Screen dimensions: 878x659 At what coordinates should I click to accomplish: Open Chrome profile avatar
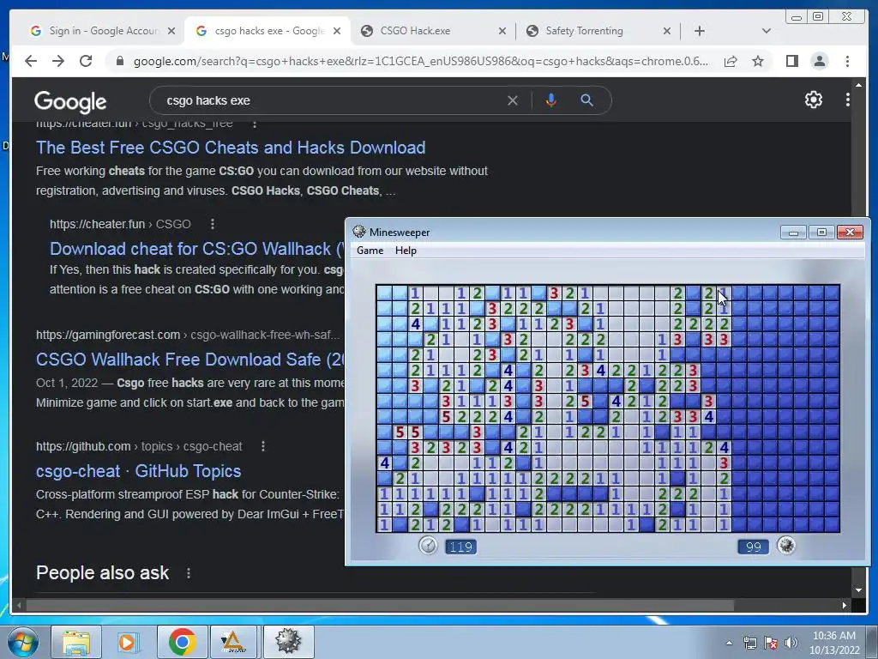click(x=819, y=61)
